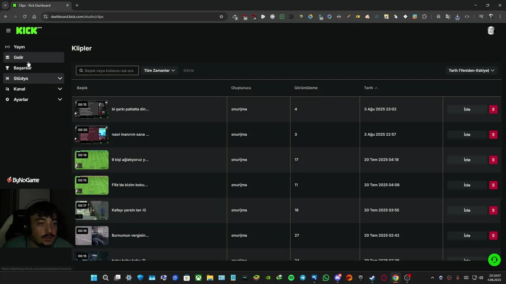Click İzle for '9 kişi ağlatıyoruz y...'
Viewport: 506px width, 284px height.
(467, 160)
